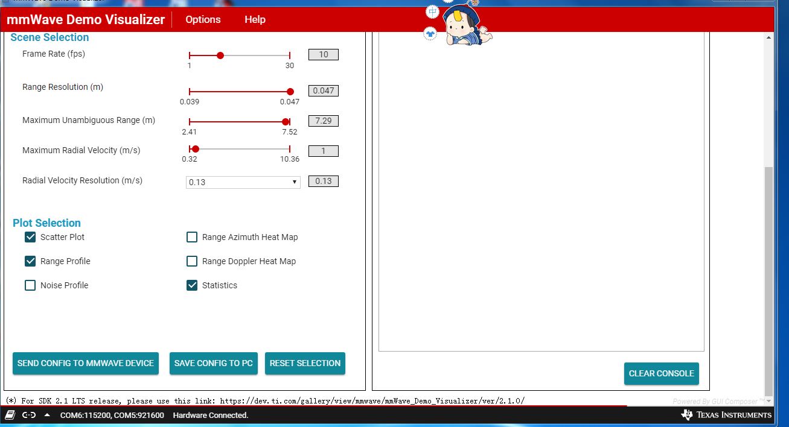789x427 pixels.
Task: Click the Reset Selection button
Action: [x=305, y=363]
